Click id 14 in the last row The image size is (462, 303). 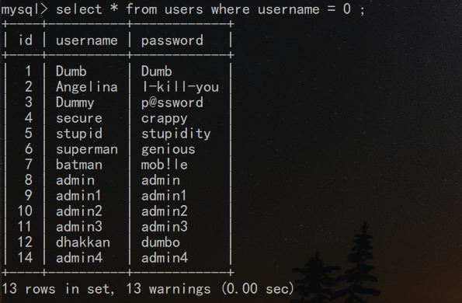pos(25,258)
